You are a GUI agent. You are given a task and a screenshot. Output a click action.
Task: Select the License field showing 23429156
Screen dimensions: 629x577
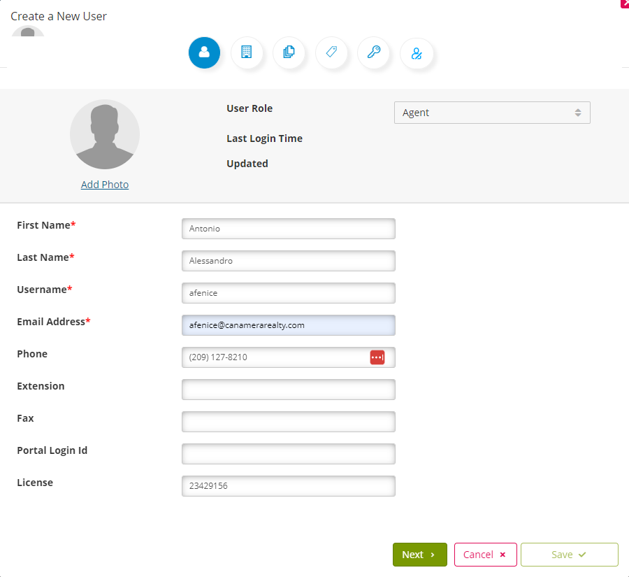pyautogui.click(x=288, y=485)
